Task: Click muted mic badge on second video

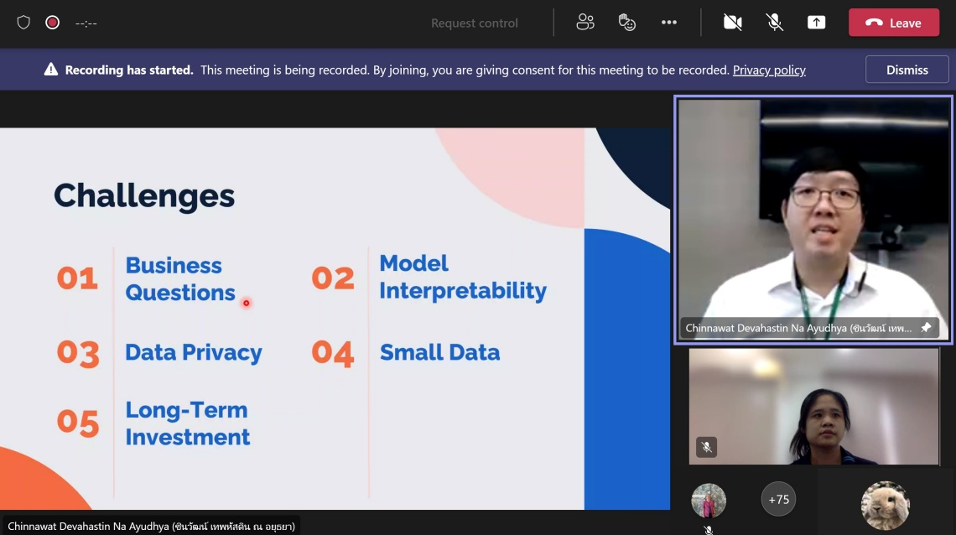Action: point(706,447)
